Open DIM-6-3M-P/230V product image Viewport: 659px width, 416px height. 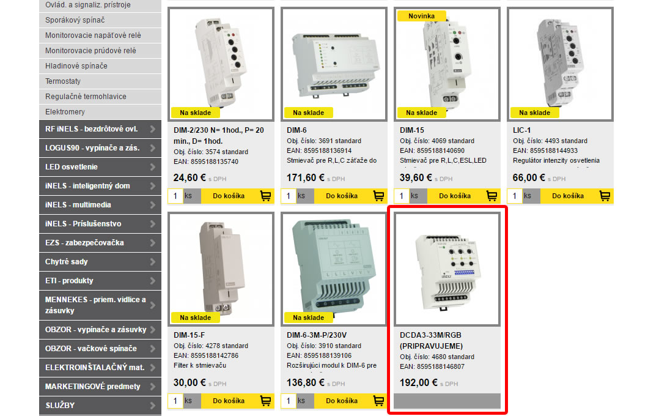334,269
